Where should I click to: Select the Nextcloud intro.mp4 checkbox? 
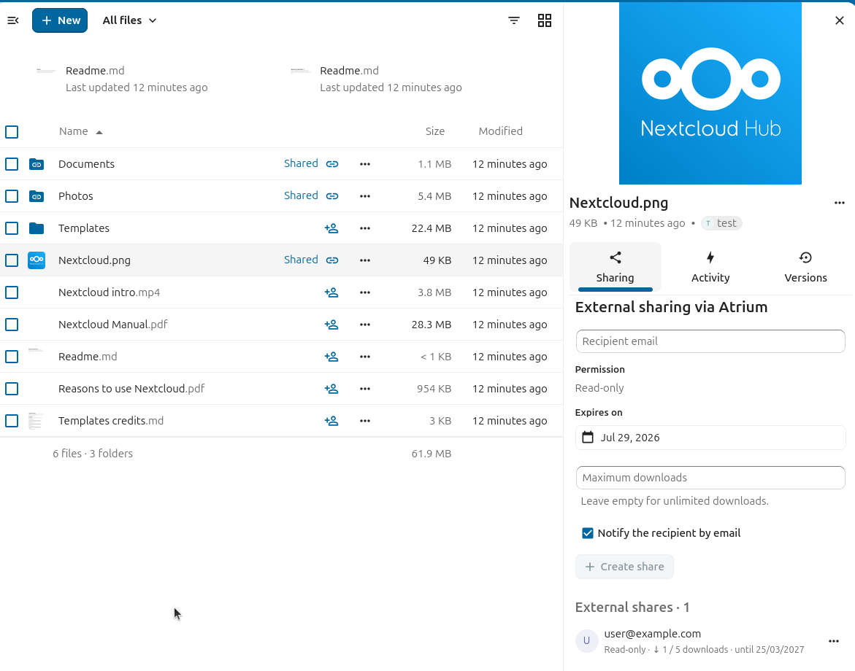[x=12, y=292]
